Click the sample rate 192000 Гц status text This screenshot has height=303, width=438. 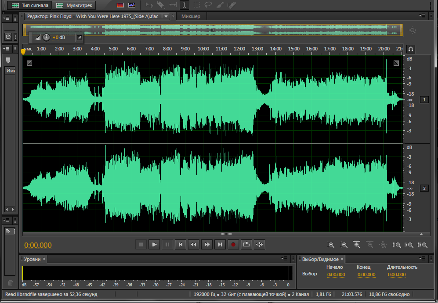click(204, 294)
